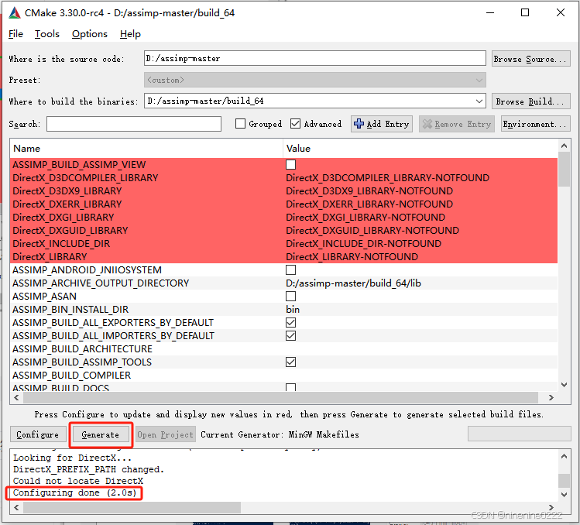
Task: Minimize the CMake window
Action: click(x=490, y=12)
